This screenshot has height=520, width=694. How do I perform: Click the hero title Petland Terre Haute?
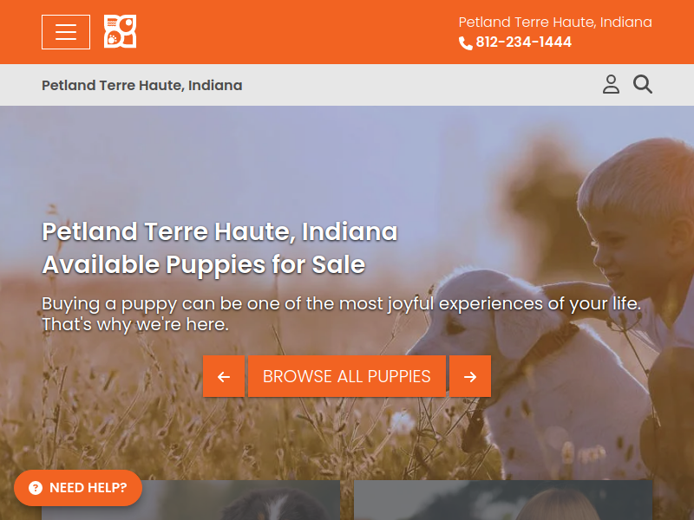220,231
